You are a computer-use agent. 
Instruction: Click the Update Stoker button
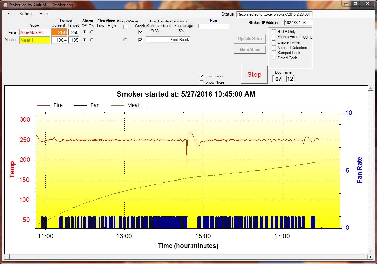pos(250,39)
